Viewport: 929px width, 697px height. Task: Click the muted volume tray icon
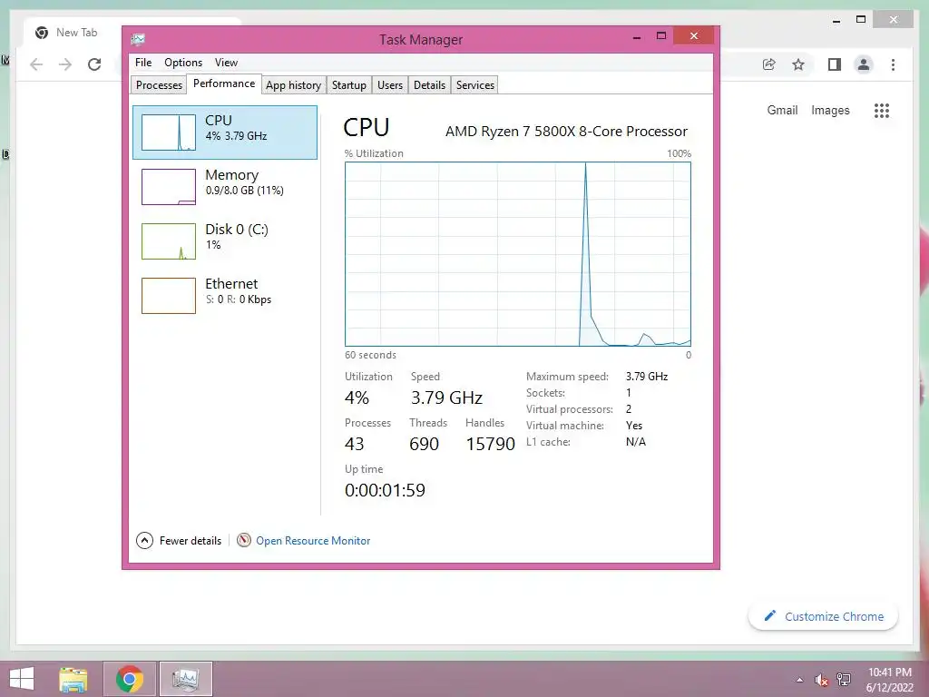click(x=821, y=680)
